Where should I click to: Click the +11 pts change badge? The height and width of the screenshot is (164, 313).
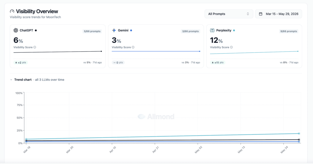[x=218, y=62]
